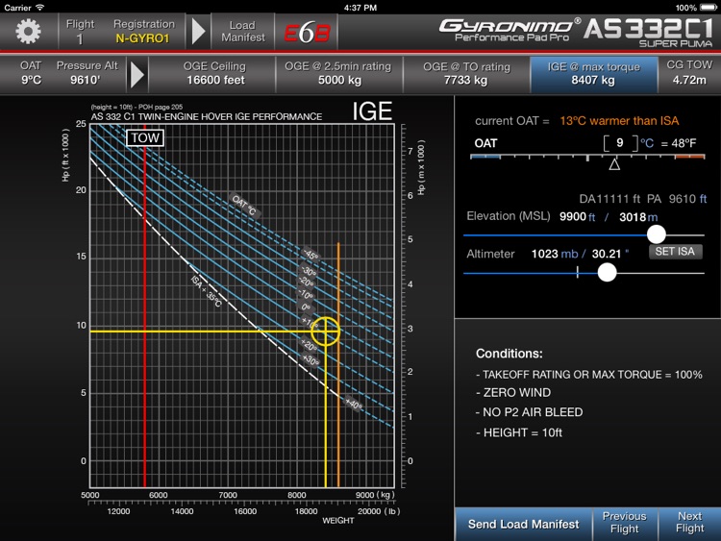721x541 pixels.
Task: Tap the TOW label on chart
Action: point(145,138)
